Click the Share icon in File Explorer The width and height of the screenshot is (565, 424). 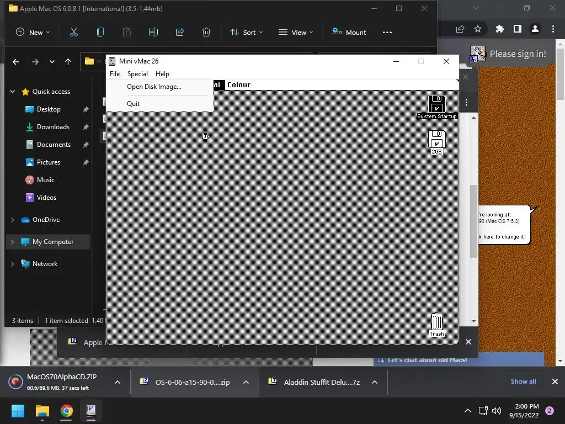pos(180,32)
